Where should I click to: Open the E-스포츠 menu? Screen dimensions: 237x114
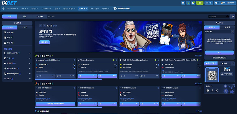tap(83, 9)
